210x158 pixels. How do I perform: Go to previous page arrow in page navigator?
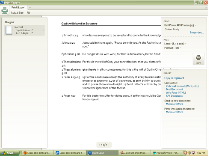click(99, 145)
